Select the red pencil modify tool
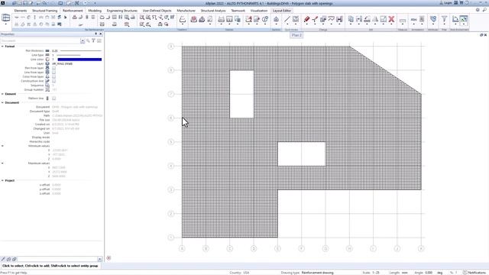 (x=307, y=19)
